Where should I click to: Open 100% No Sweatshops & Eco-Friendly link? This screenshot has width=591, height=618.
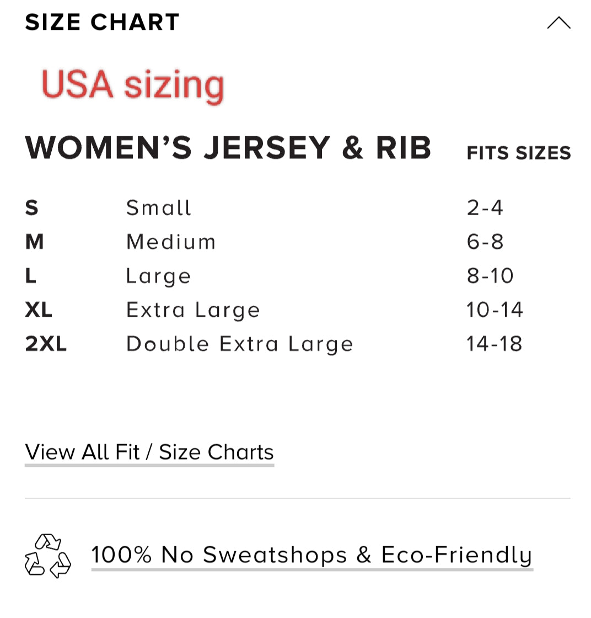point(311,555)
